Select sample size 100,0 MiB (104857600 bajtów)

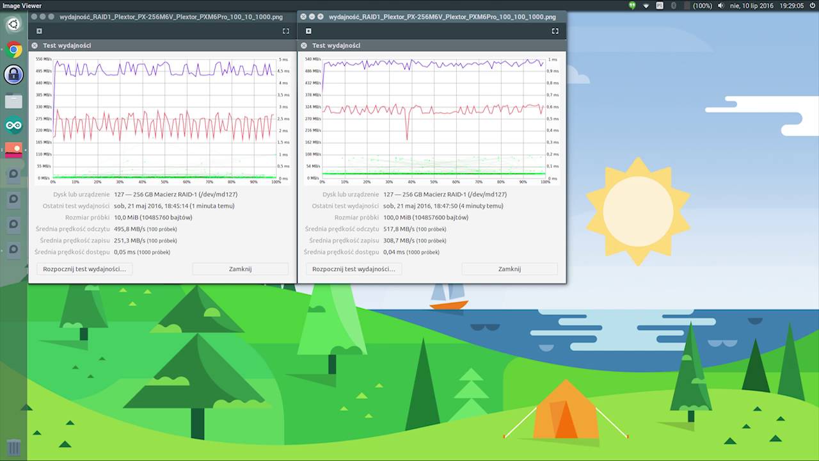[425, 217]
